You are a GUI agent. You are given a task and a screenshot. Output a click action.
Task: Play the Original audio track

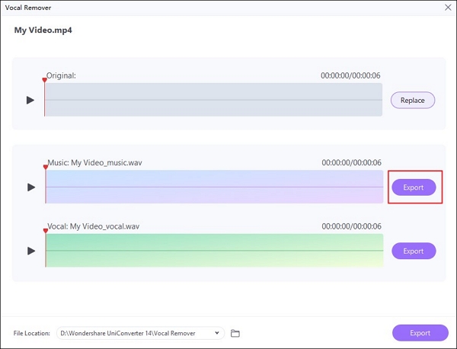coord(30,100)
